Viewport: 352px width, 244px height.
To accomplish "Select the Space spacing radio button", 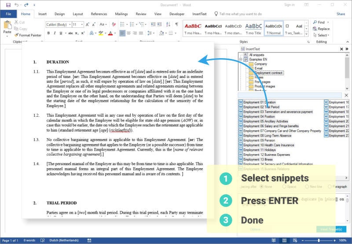I will pos(284,187).
